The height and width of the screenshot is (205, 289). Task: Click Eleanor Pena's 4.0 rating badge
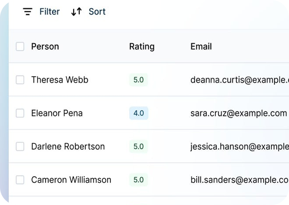click(x=138, y=113)
